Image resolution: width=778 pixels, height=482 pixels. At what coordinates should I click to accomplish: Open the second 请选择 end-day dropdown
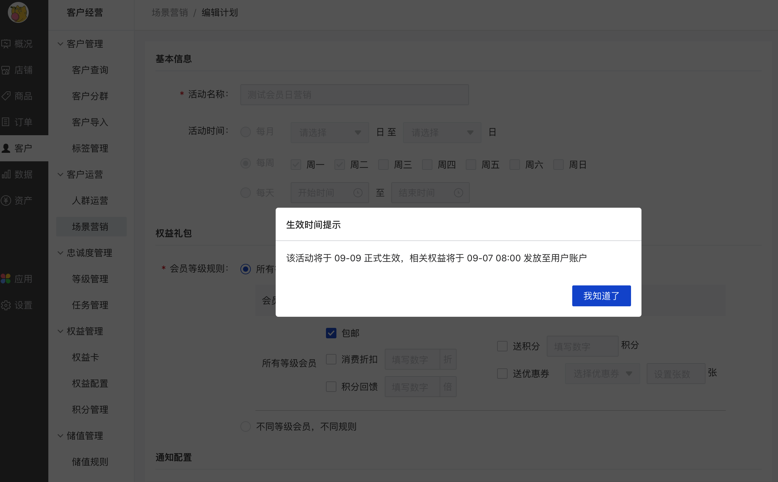pyautogui.click(x=442, y=133)
